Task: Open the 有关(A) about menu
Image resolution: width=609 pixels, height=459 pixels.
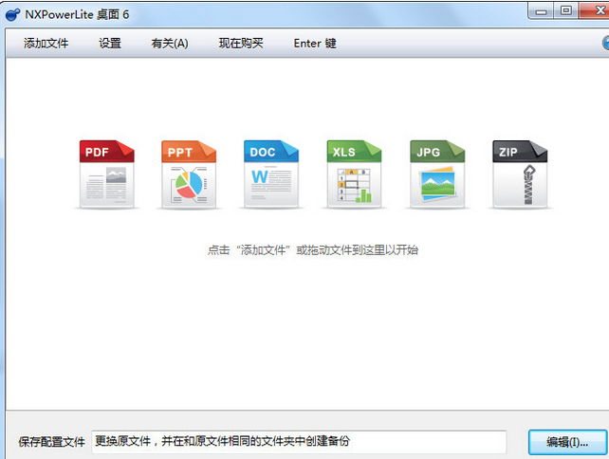Action: click(170, 43)
